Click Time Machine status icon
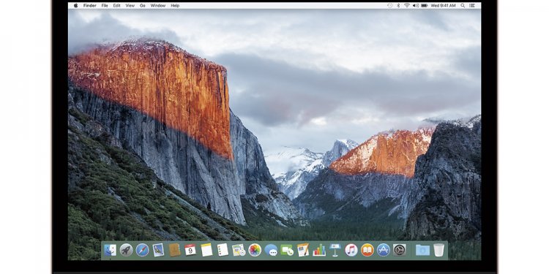The image size is (549, 274). click(x=390, y=6)
